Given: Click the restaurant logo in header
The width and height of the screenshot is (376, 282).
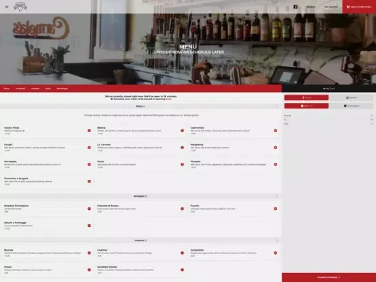Looking at the screenshot, I should point(20,7).
